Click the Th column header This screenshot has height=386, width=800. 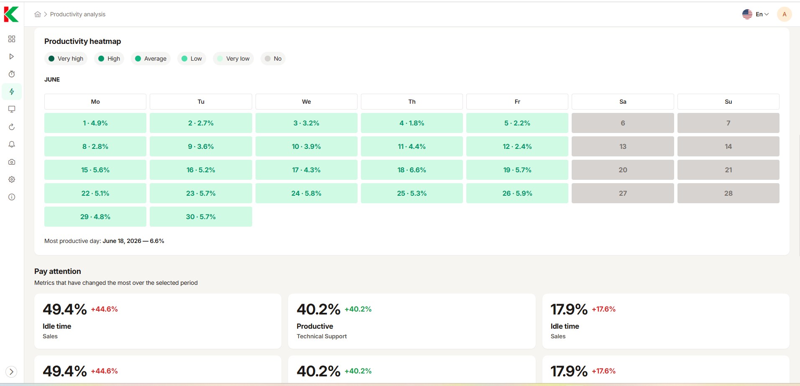pyautogui.click(x=412, y=102)
